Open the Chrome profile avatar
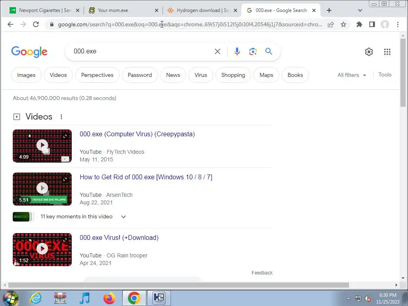The image size is (408, 306). tap(385, 24)
